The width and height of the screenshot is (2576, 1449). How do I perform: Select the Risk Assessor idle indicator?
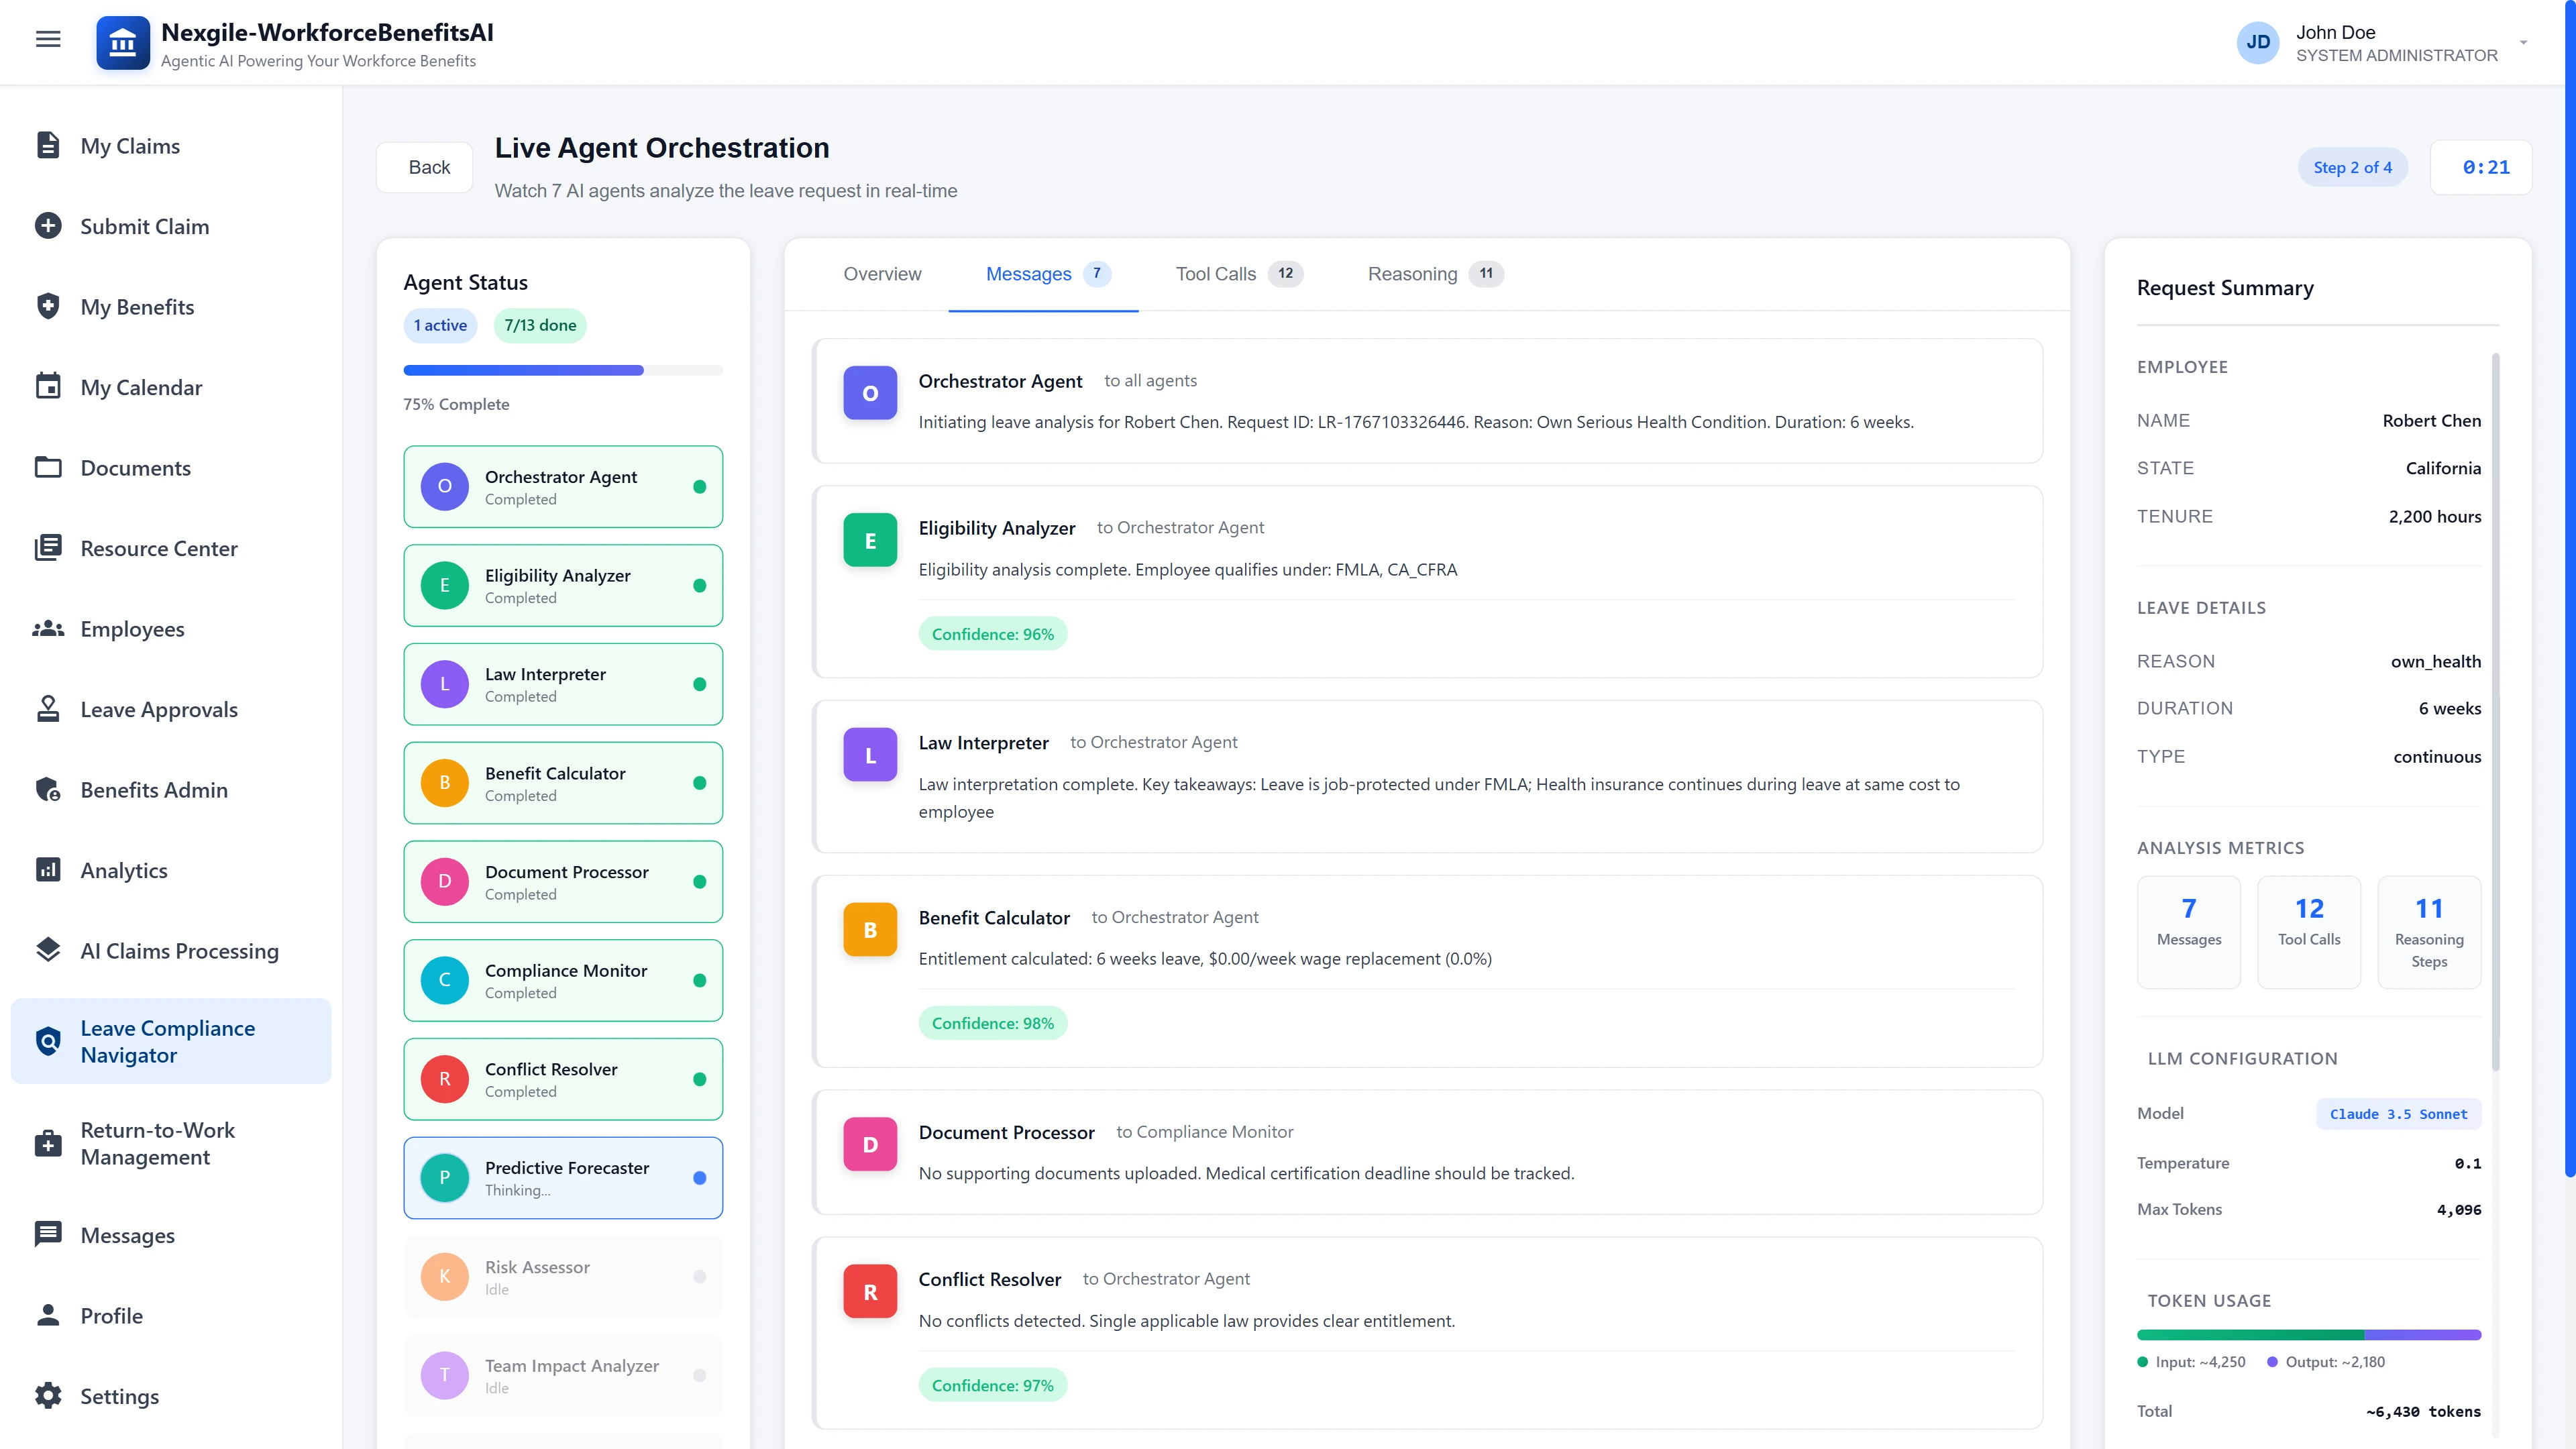(700, 1276)
